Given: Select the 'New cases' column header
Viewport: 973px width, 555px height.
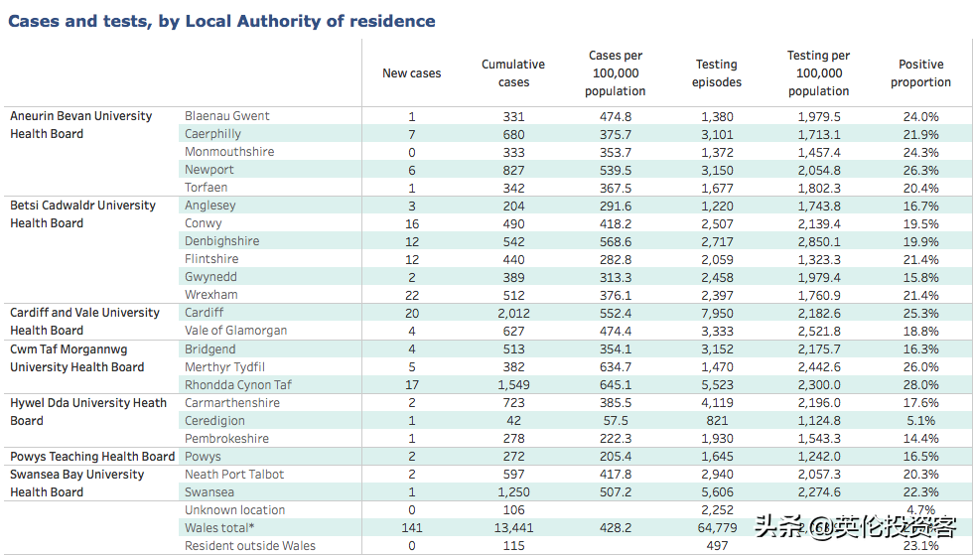Looking at the screenshot, I should [411, 73].
